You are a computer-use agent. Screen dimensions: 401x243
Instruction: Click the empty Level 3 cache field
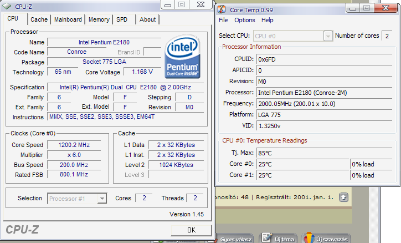coord(176,175)
